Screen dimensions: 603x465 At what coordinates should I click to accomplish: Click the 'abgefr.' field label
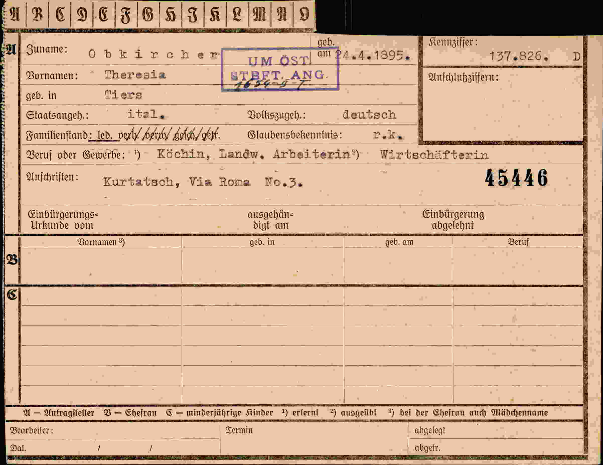coord(427,448)
